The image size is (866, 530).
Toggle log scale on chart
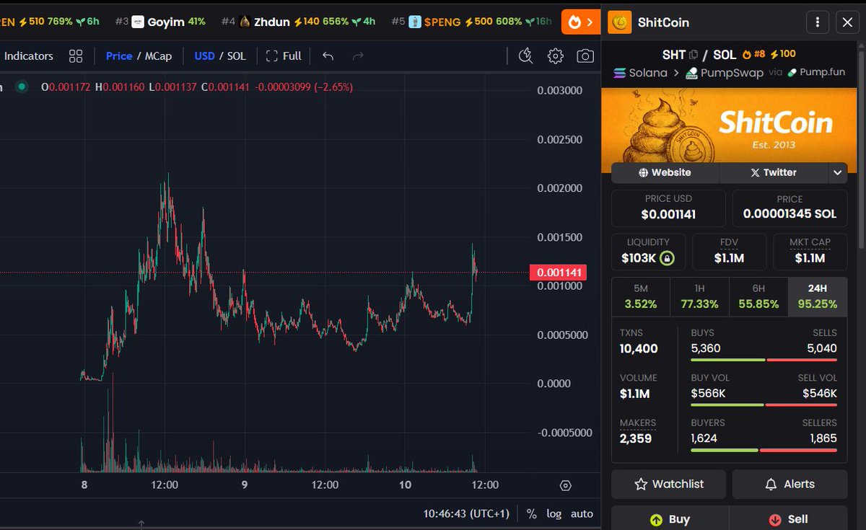(554, 513)
